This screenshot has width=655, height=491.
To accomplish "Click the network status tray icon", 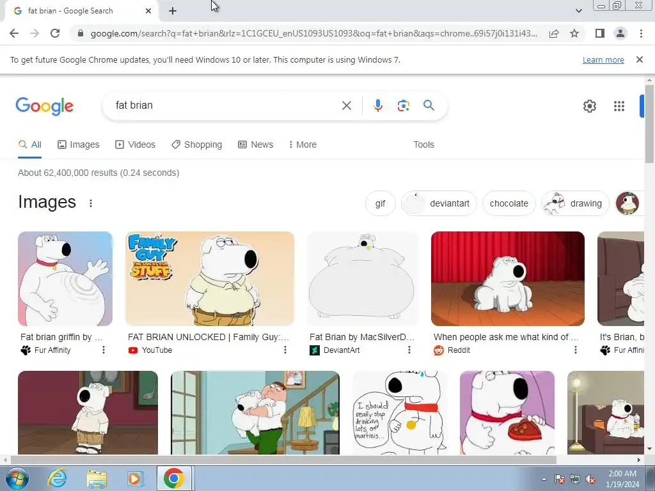I will [x=575, y=479].
